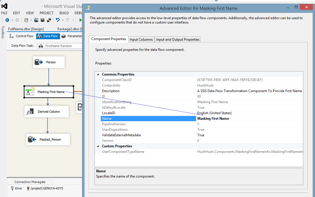Click the Undo arrow icon
The height and width of the screenshot is (197, 315).
pos(58,20)
